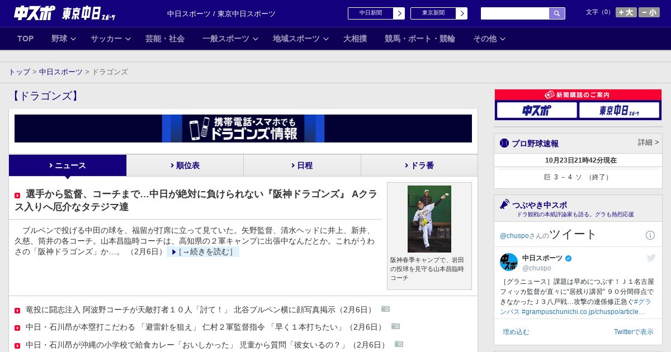This screenshot has height=352, width=671.
Task: Click 続きを読む to read more
Action: pyautogui.click(x=203, y=252)
